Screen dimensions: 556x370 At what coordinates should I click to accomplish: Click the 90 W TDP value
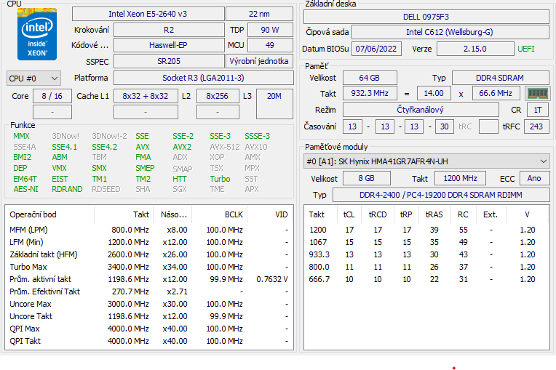pyautogui.click(x=270, y=30)
